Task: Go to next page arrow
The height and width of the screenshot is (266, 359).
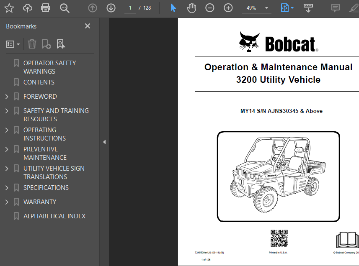Action: point(111,8)
